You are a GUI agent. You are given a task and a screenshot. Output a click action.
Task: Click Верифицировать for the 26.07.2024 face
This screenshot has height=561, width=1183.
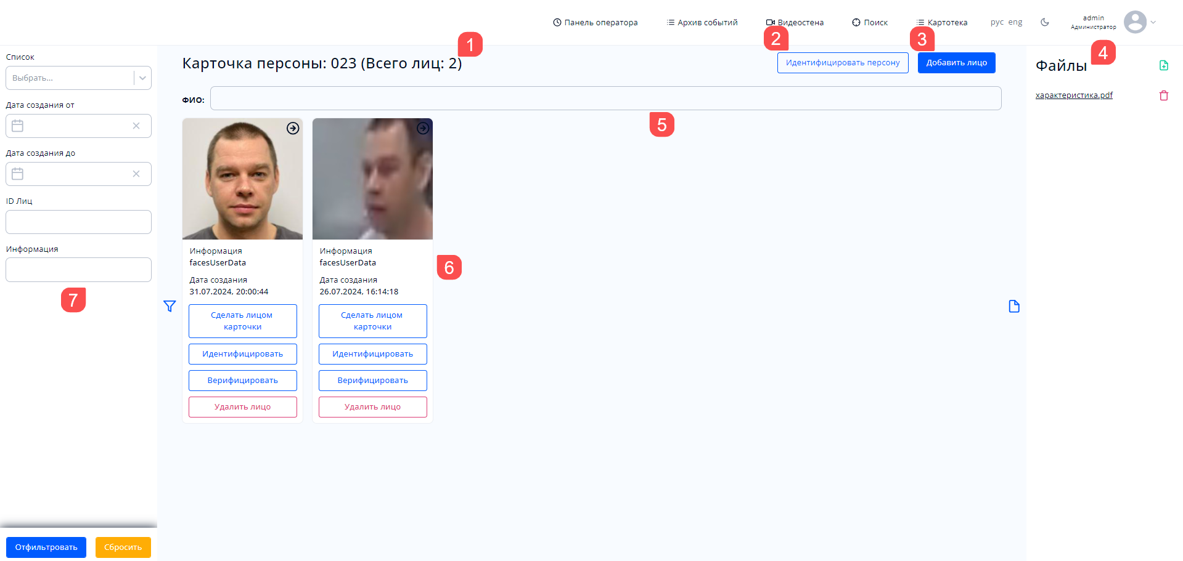372,381
